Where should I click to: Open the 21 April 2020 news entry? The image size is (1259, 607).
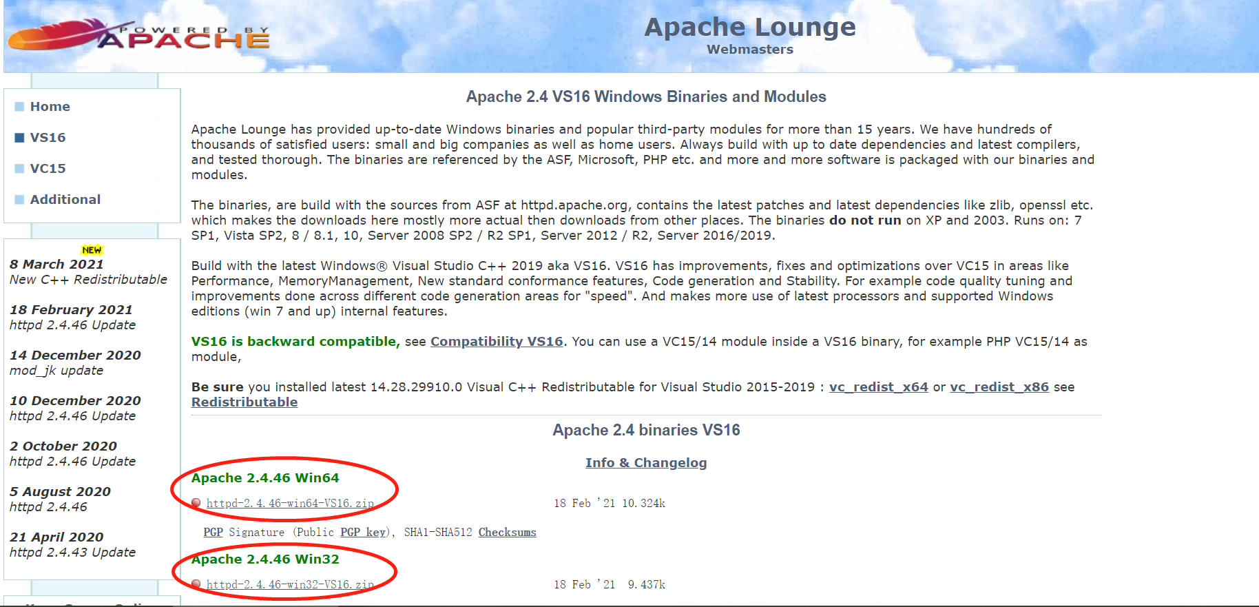coord(56,537)
